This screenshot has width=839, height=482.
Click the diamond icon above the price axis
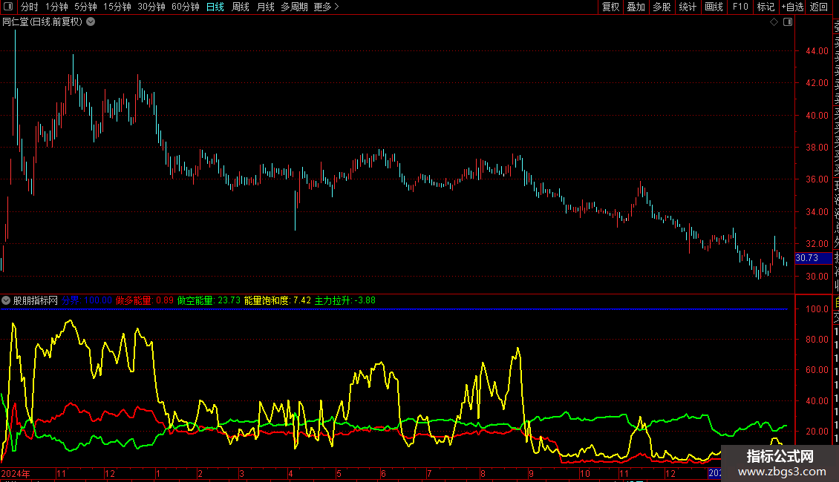click(774, 22)
